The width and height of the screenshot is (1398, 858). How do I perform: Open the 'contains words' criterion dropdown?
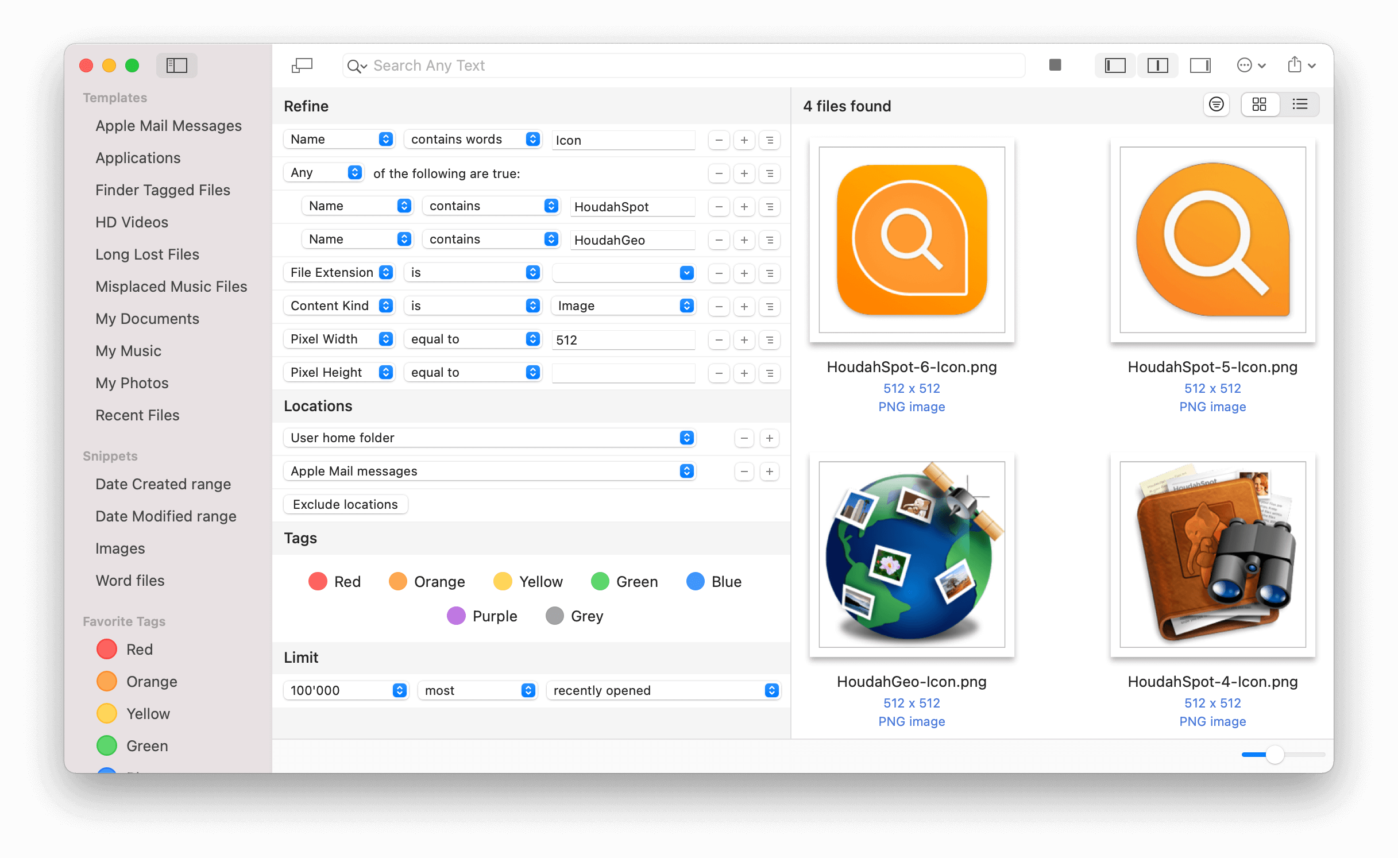click(473, 139)
